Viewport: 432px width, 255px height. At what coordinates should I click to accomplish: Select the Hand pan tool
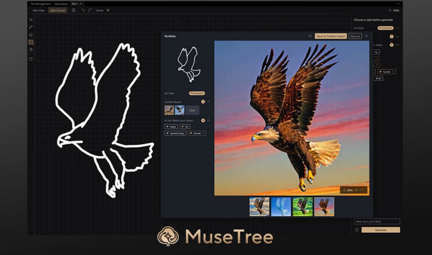[x=31, y=50]
